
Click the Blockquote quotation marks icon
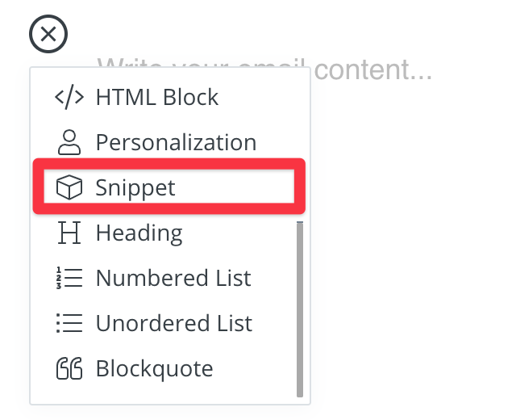[x=69, y=369]
